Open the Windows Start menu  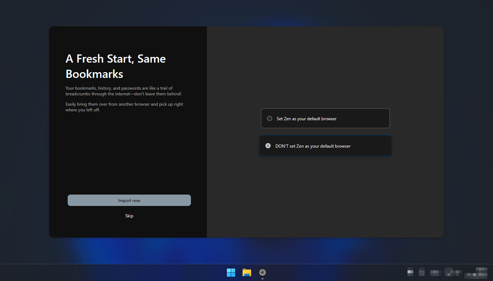[231, 272]
